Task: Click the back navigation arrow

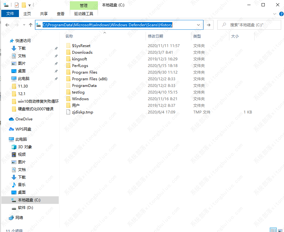Action: (8, 25)
